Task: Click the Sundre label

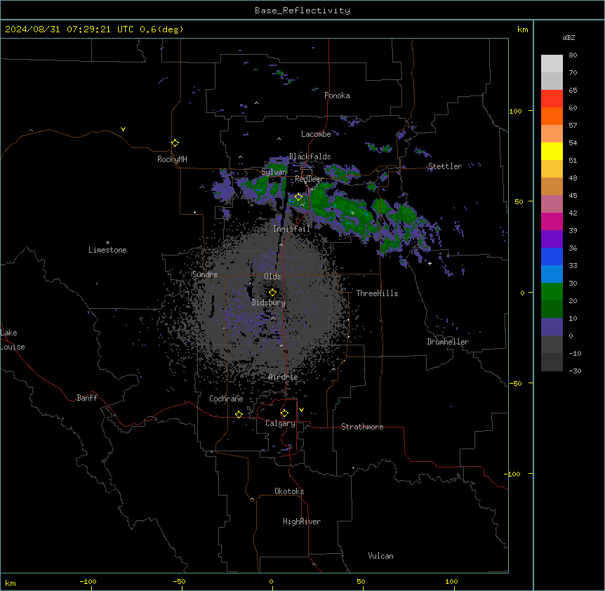Action: coord(205,274)
